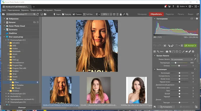
Task: Rotate the image left icon
Action: pyautogui.click(x=169, y=46)
